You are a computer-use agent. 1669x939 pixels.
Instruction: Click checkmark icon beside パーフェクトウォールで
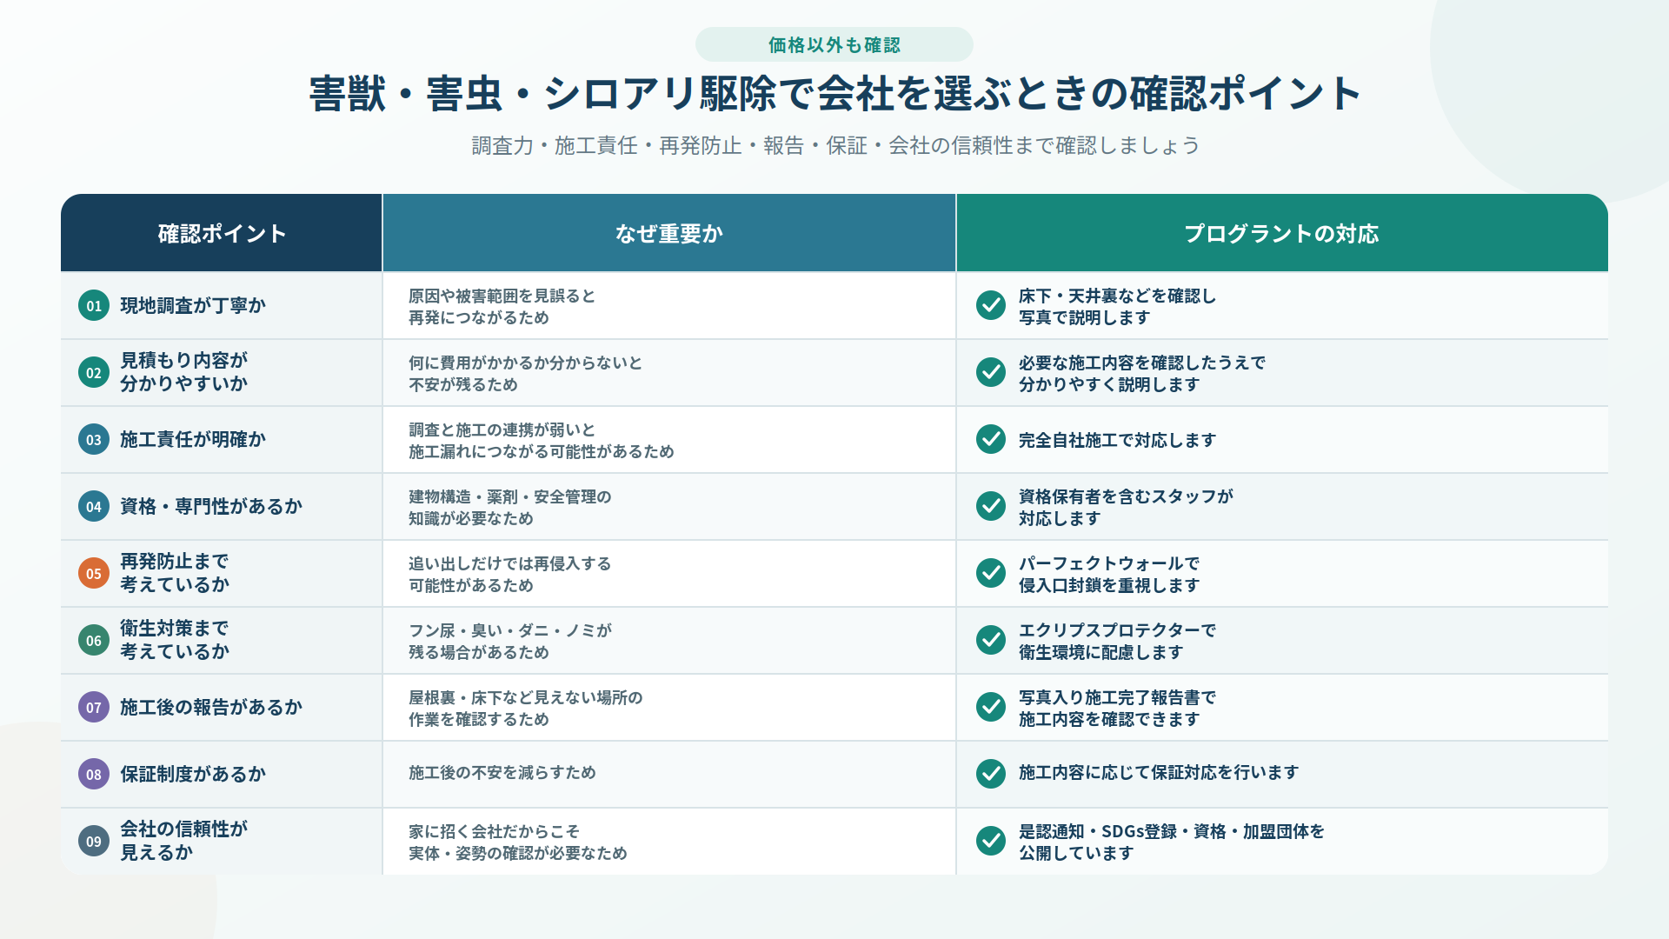(x=991, y=573)
